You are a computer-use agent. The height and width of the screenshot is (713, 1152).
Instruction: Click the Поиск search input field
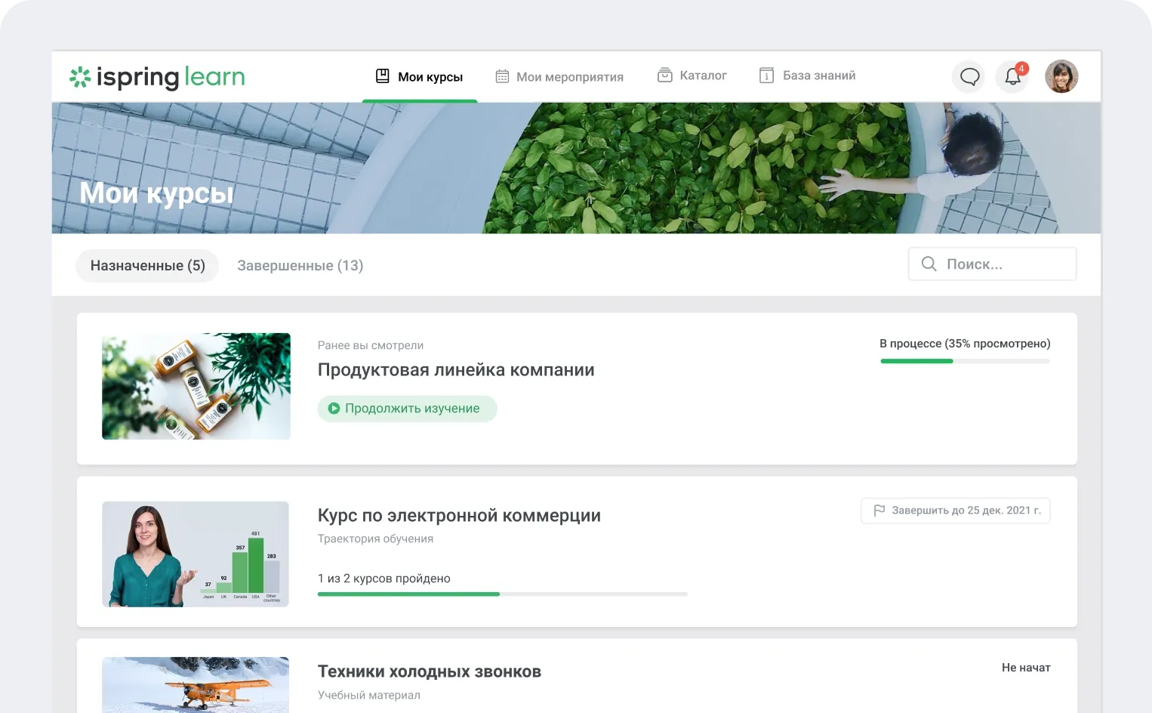tap(1004, 264)
